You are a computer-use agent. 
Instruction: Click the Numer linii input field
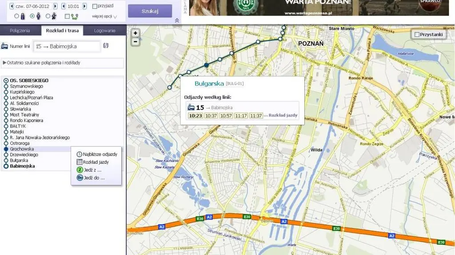[67, 47]
